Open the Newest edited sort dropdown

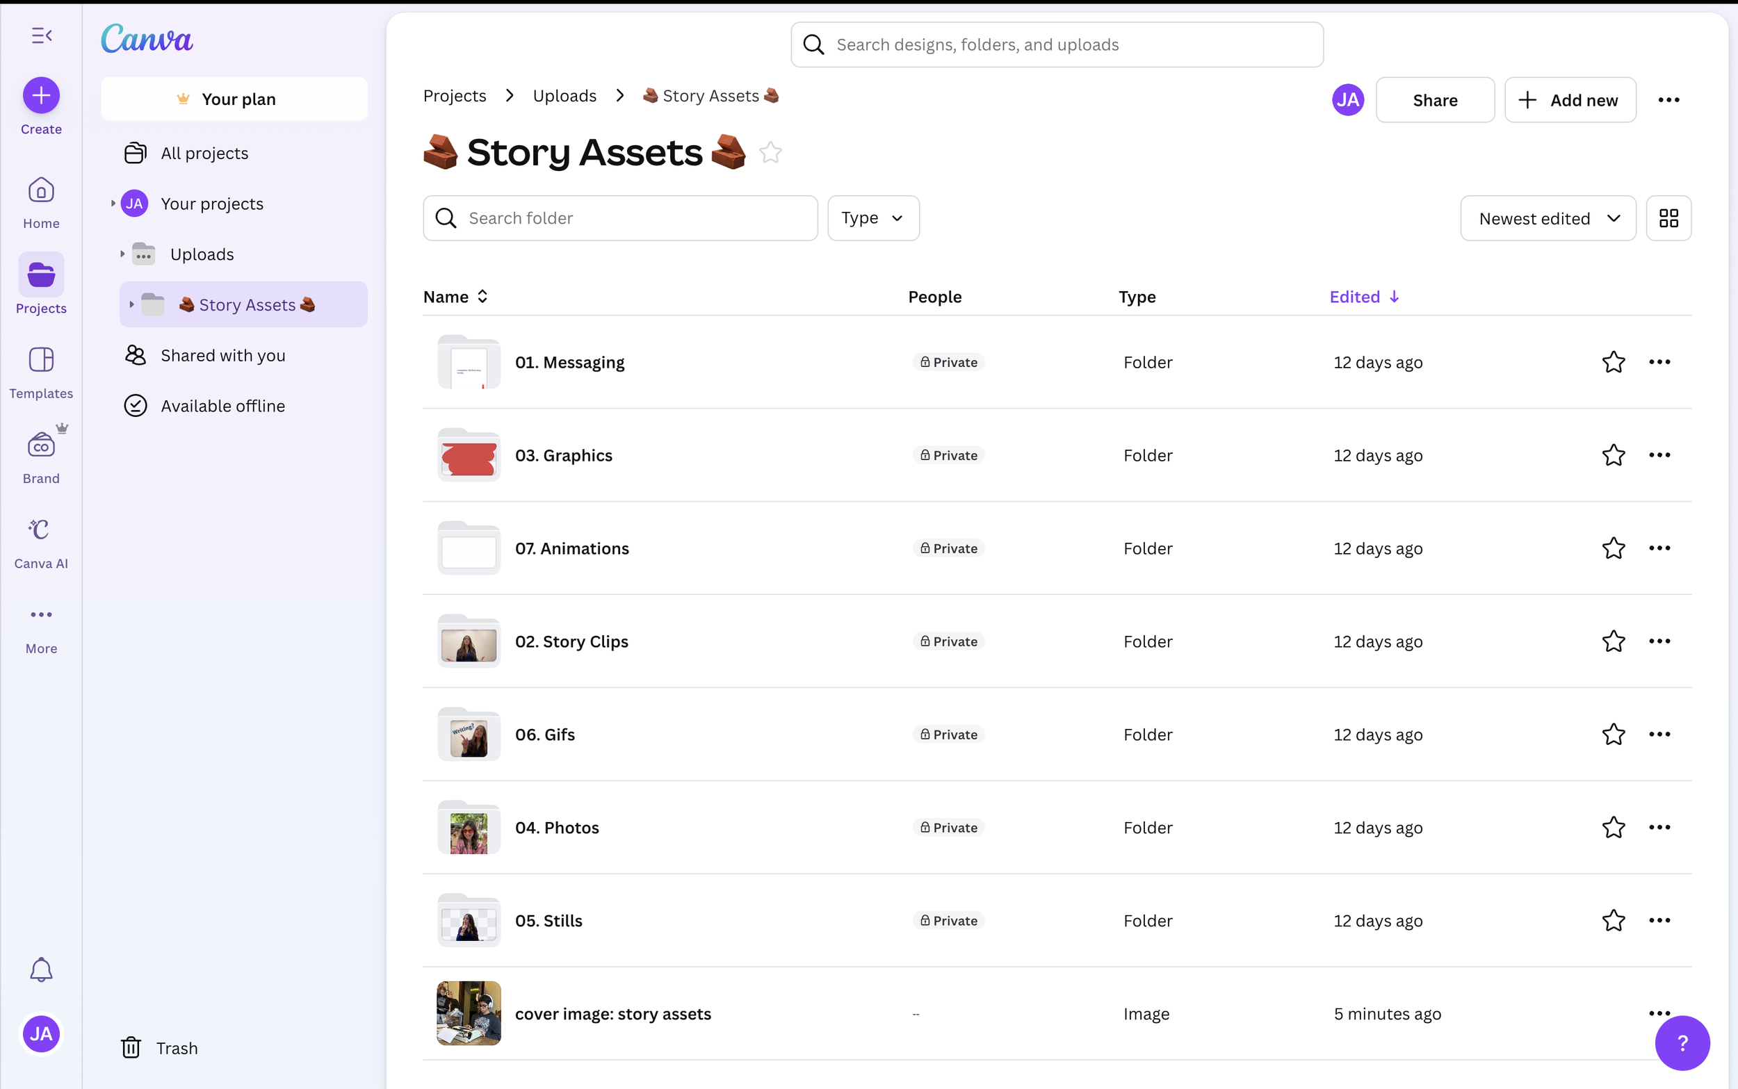(x=1547, y=218)
